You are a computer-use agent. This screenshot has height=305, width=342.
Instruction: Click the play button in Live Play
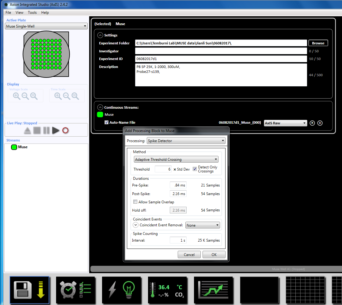coord(55,130)
